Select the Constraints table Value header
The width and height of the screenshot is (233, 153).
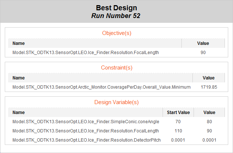(208, 78)
